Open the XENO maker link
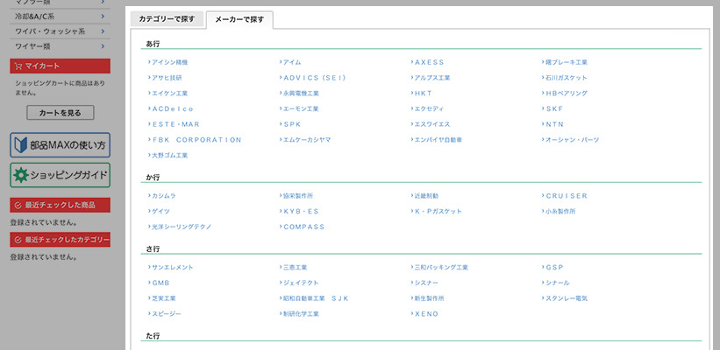Viewport: 720px width, 350px height. [x=424, y=314]
